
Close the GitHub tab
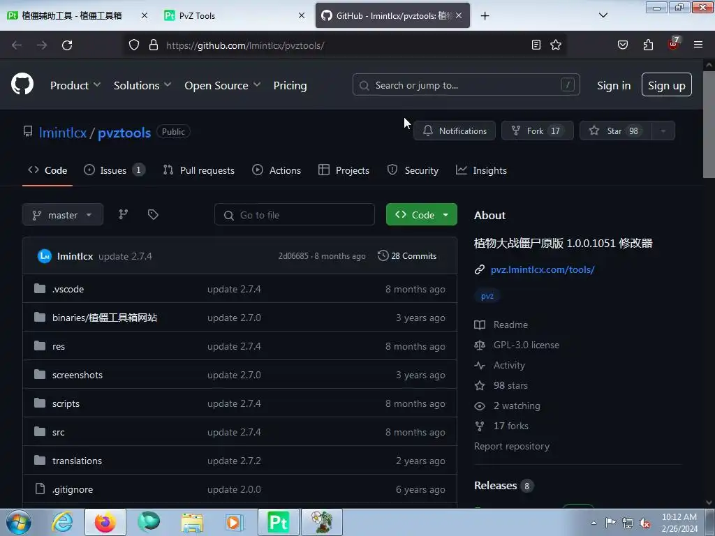[x=459, y=15]
